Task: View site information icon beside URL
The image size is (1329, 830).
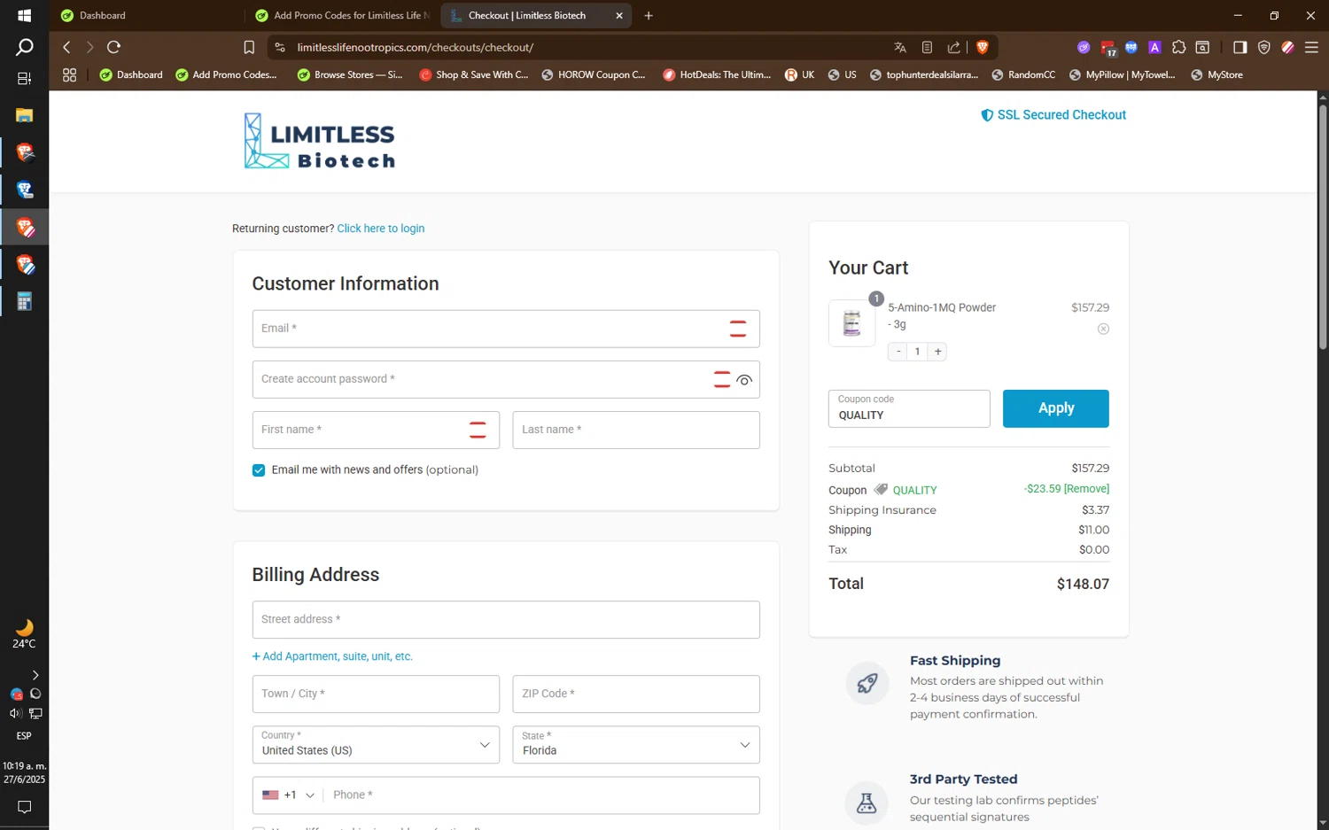Action: pyautogui.click(x=279, y=47)
